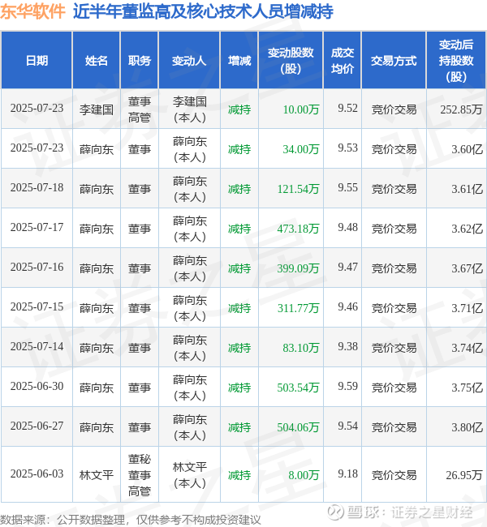
Task: Select the name cell 林文平
Action: pyautogui.click(x=97, y=474)
